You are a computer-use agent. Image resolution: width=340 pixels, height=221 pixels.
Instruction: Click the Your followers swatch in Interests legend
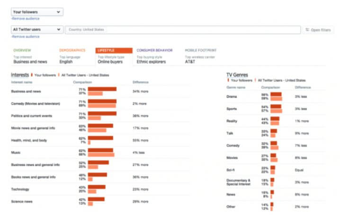(x=32, y=75)
